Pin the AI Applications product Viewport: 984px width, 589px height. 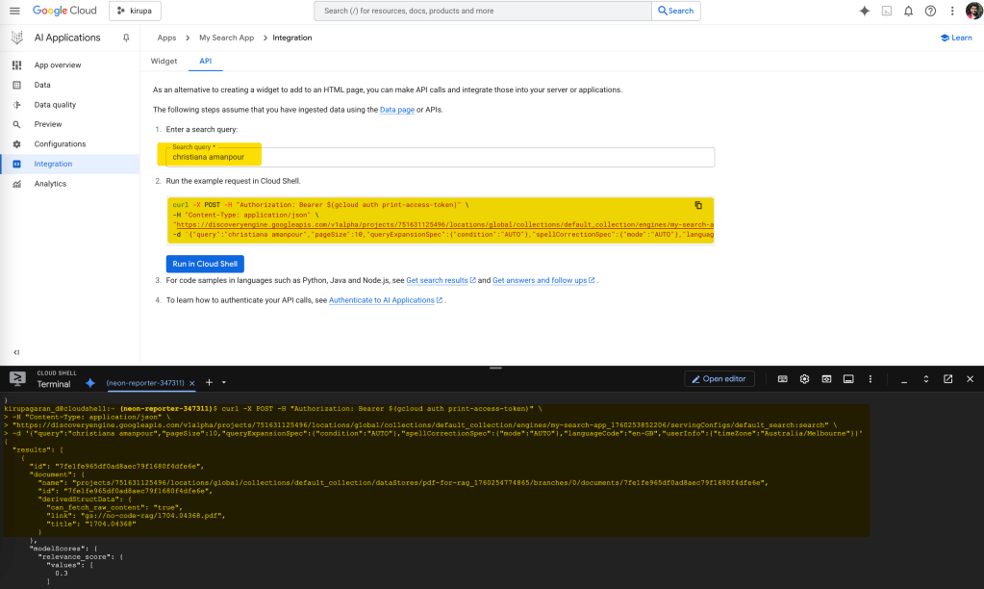click(126, 38)
